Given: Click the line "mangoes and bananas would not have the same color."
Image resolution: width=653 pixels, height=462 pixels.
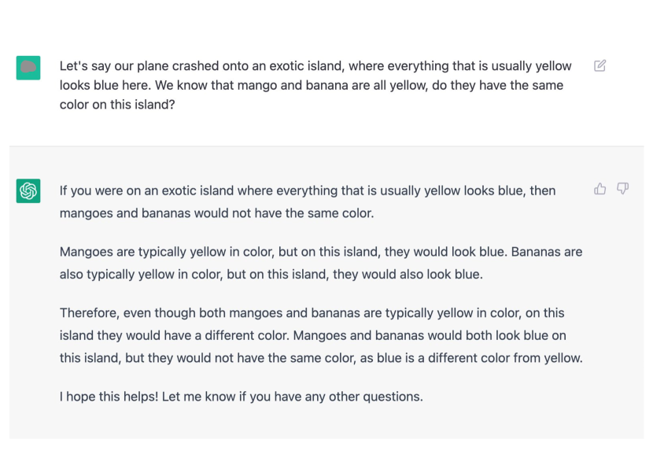Looking at the screenshot, I should 216,213.
